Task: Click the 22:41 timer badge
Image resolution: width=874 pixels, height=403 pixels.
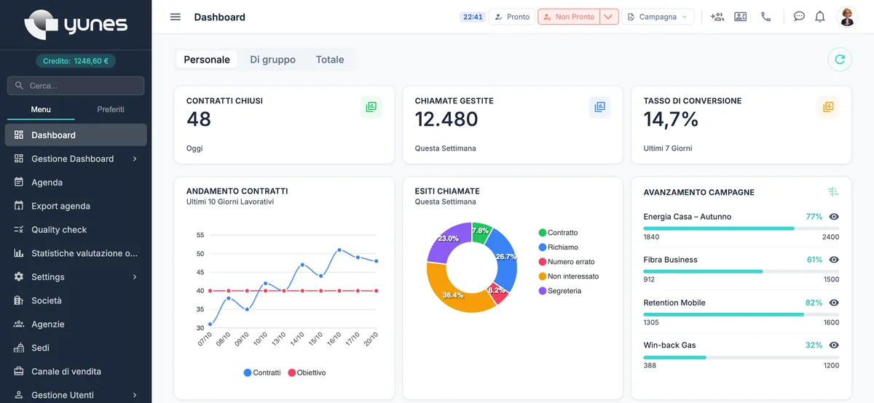Action: click(473, 17)
